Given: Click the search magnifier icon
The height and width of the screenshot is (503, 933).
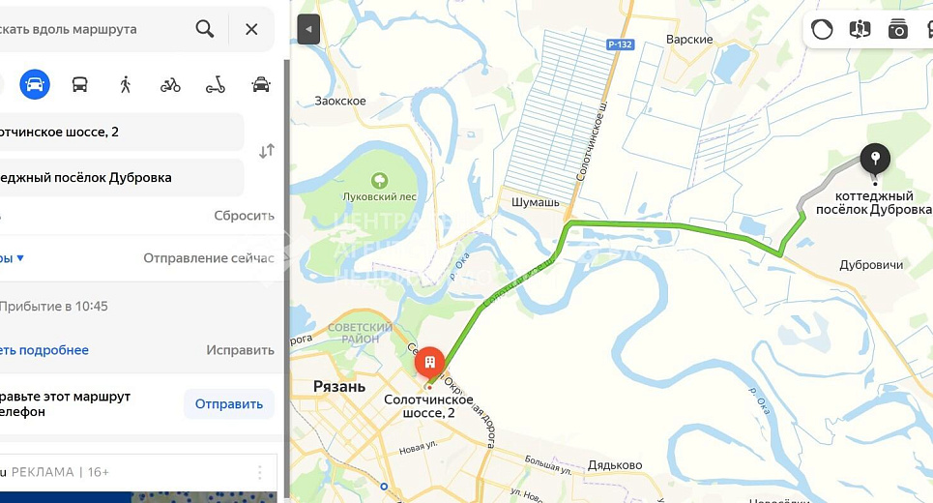Looking at the screenshot, I should pyautogui.click(x=205, y=29).
